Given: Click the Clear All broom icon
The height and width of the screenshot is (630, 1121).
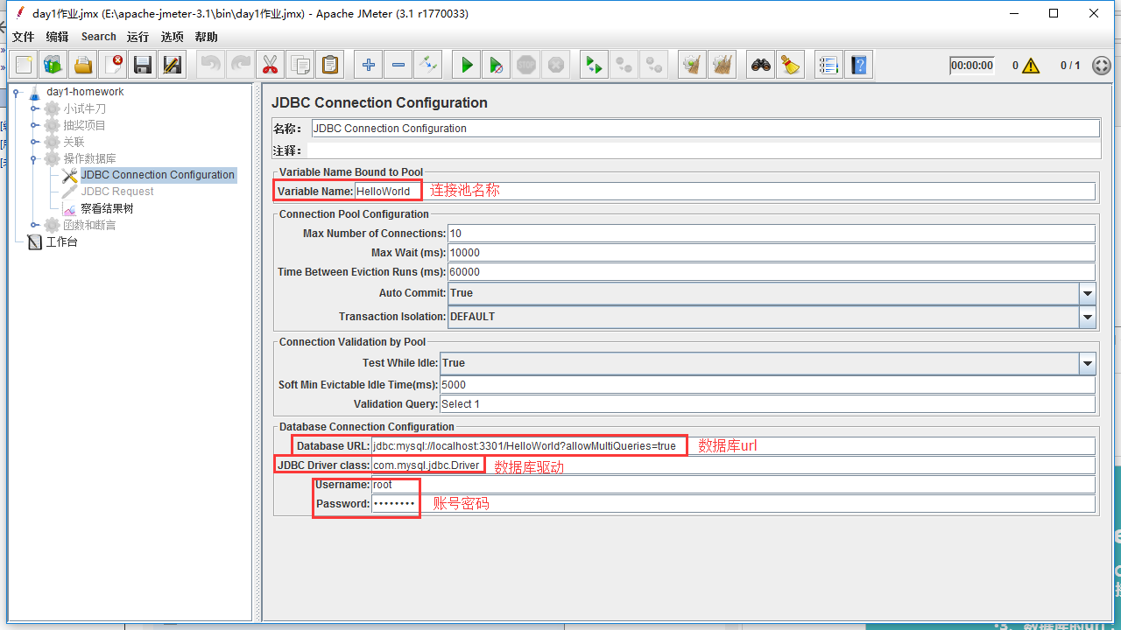Looking at the screenshot, I should (x=791, y=65).
